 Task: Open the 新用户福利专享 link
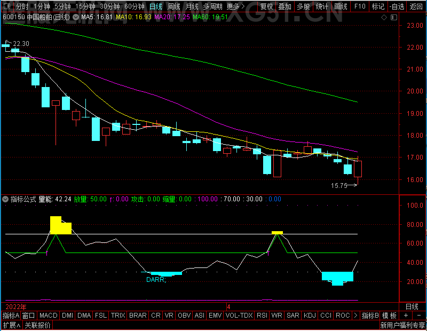[402, 325]
